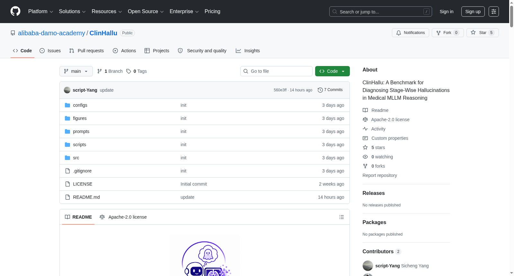Fork the repository
514x276 pixels.
448,33
